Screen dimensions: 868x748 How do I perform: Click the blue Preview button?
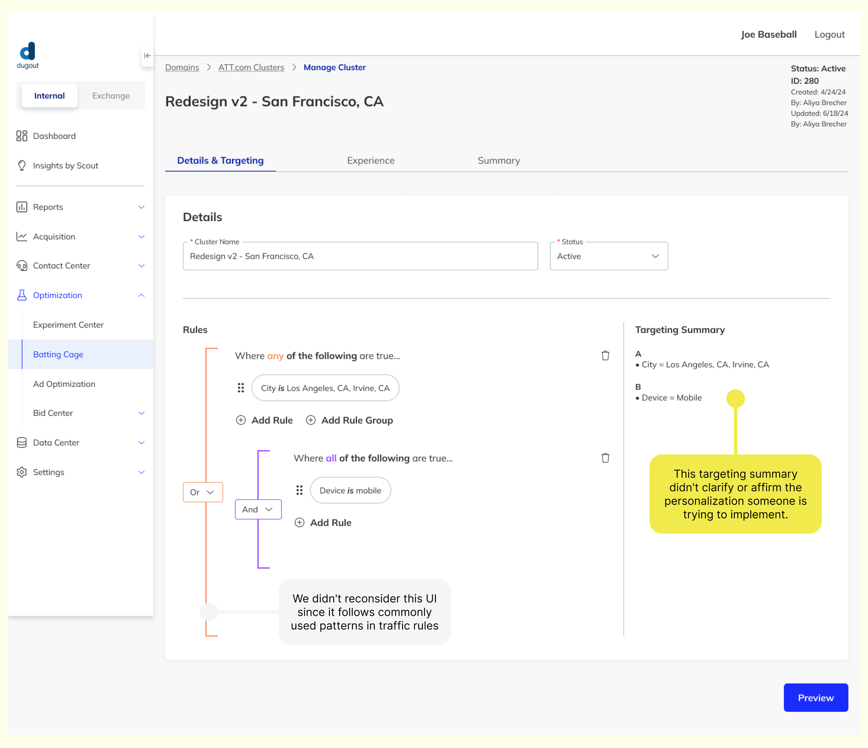[x=815, y=697]
